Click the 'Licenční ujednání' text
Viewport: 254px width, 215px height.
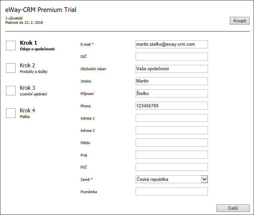click(33, 94)
